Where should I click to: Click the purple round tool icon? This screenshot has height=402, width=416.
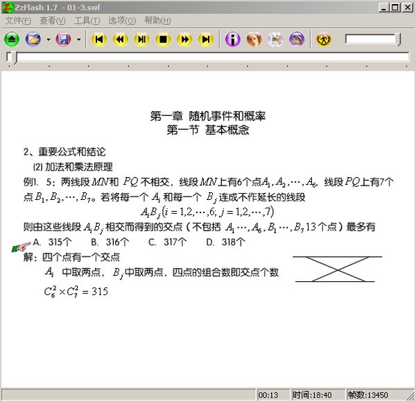tap(297, 40)
